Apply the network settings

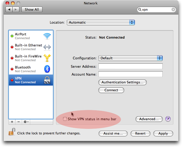coord(163,133)
